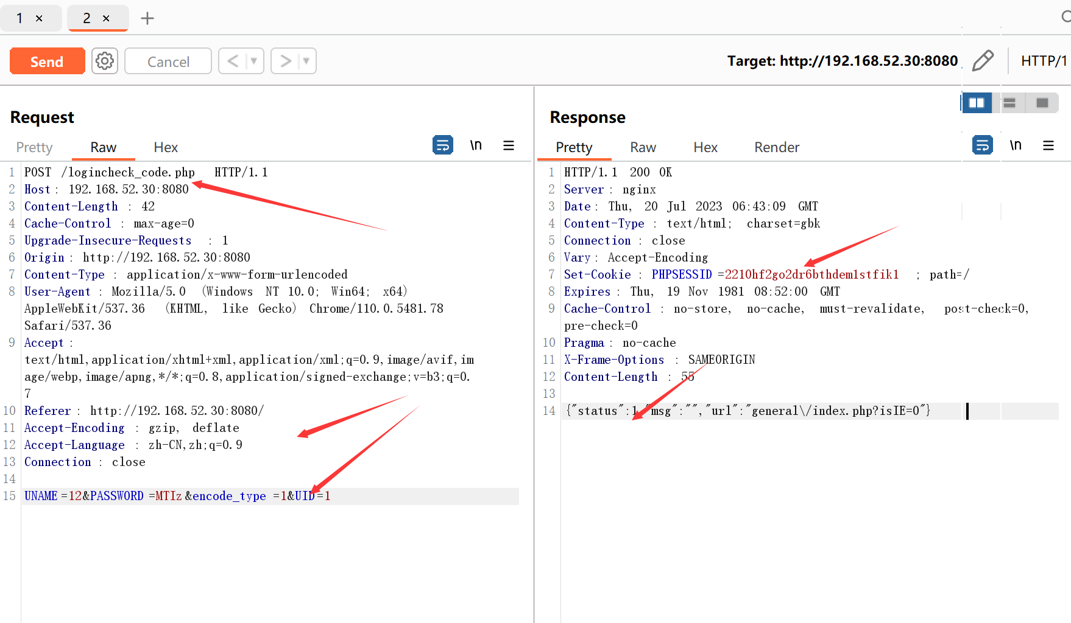Expand the back history dropdown arrow
Viewport: 1071px width, 623px height.
[254, 61]
